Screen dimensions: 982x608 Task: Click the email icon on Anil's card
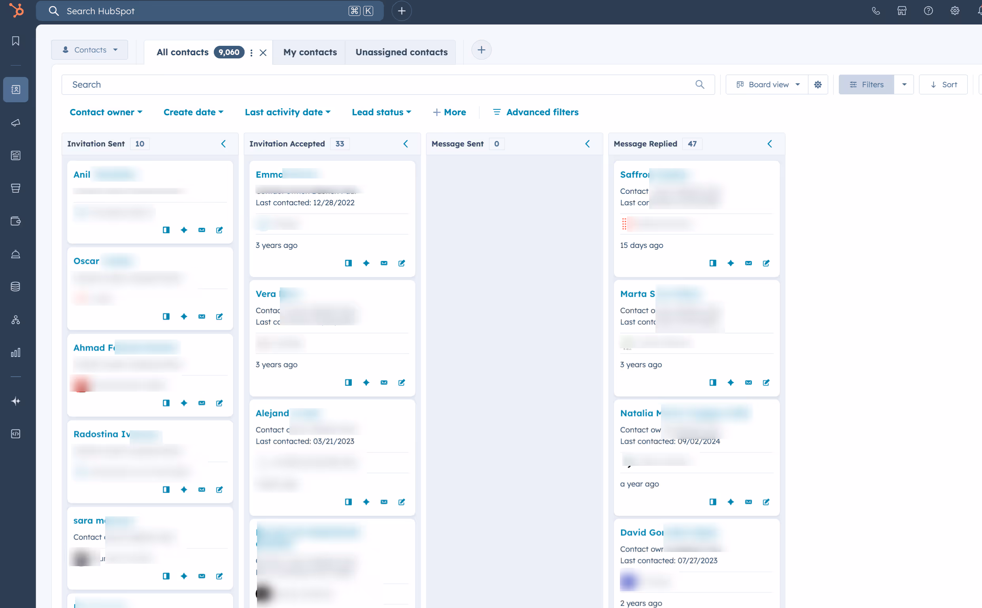pos(202,230)
